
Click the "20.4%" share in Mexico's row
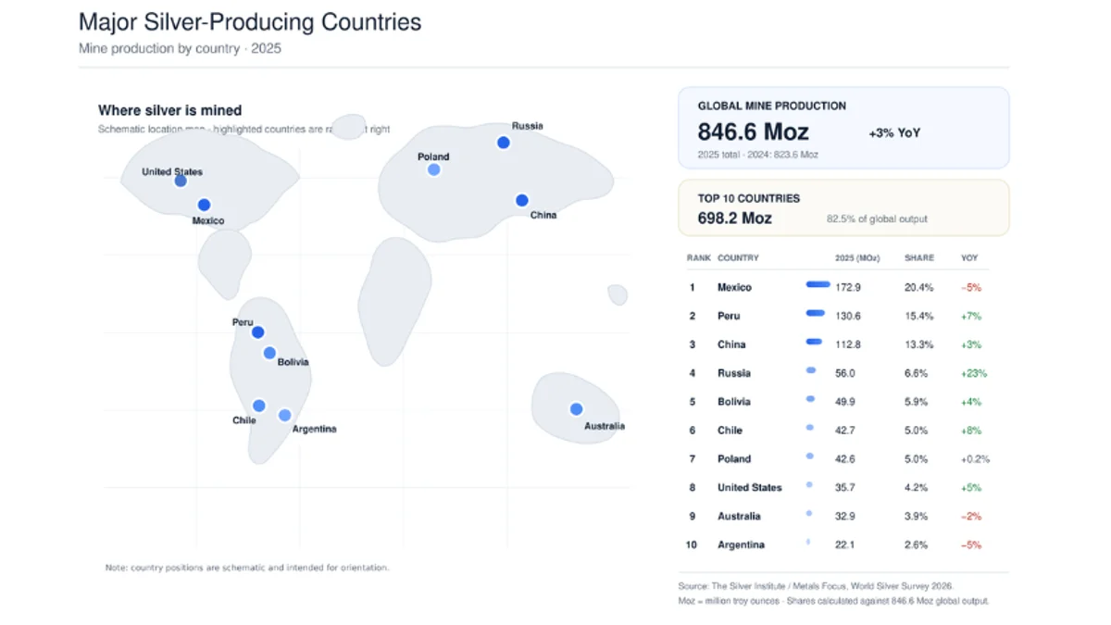coord(919,288)
